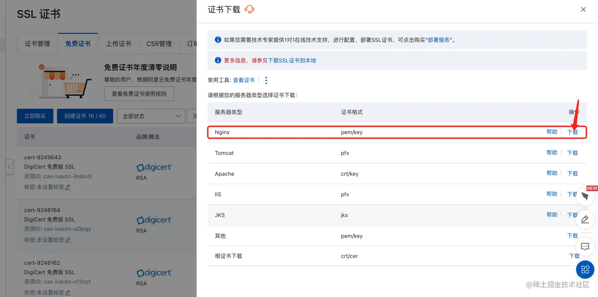Click the NEW floating assistant icon

click(585, 196)
